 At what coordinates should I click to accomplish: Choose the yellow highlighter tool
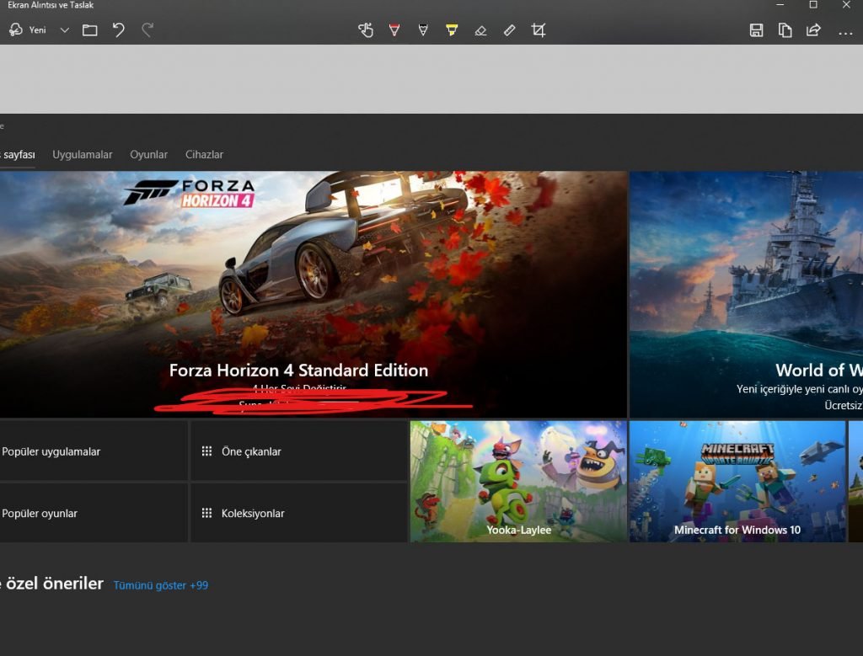(452, 30)
